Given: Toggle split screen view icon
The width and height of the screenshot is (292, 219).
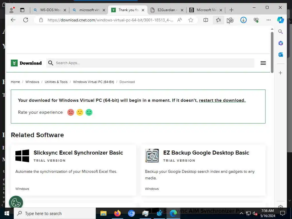Looking at the screenshot, I should tap(206, 20).
